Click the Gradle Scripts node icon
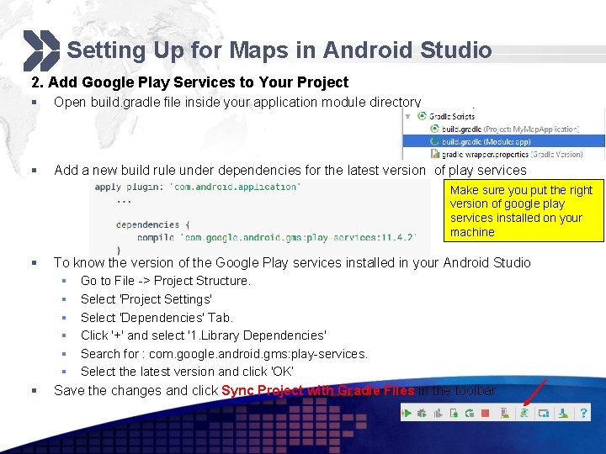The width and height of the screenshot is (606, 454). [x=422, y=116]
